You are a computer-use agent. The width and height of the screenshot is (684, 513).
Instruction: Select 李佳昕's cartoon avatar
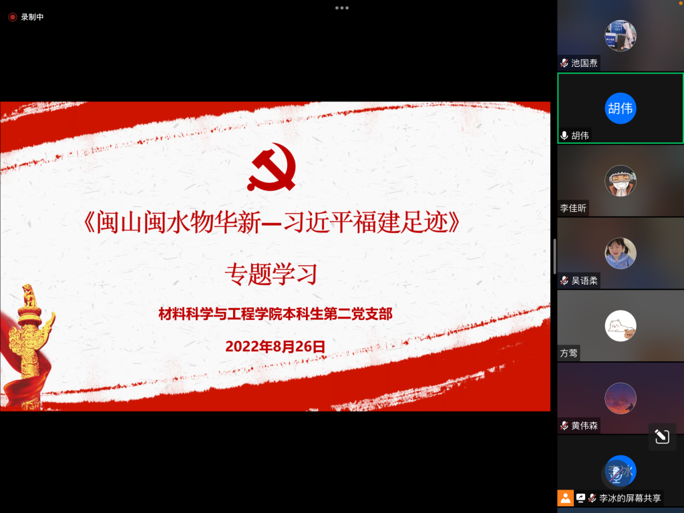tap(620, 180)
